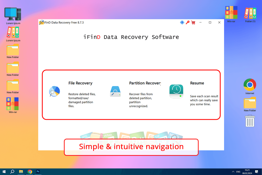The image size is (262, 175).
Task: Click "Recover files from deleted partition" description
Action: tap(141, 100)
